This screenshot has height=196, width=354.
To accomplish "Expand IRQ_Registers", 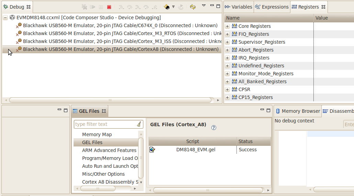I will coord(227,58).
